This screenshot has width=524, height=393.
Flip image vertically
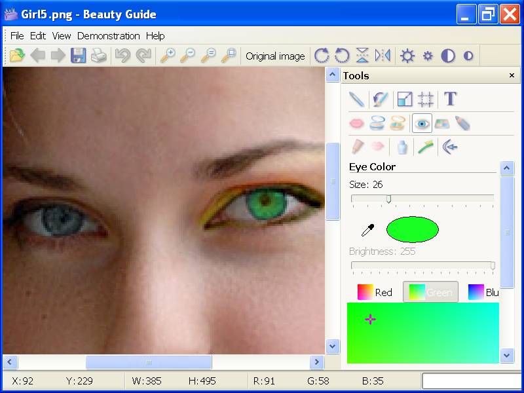click(x=362, y=56)
